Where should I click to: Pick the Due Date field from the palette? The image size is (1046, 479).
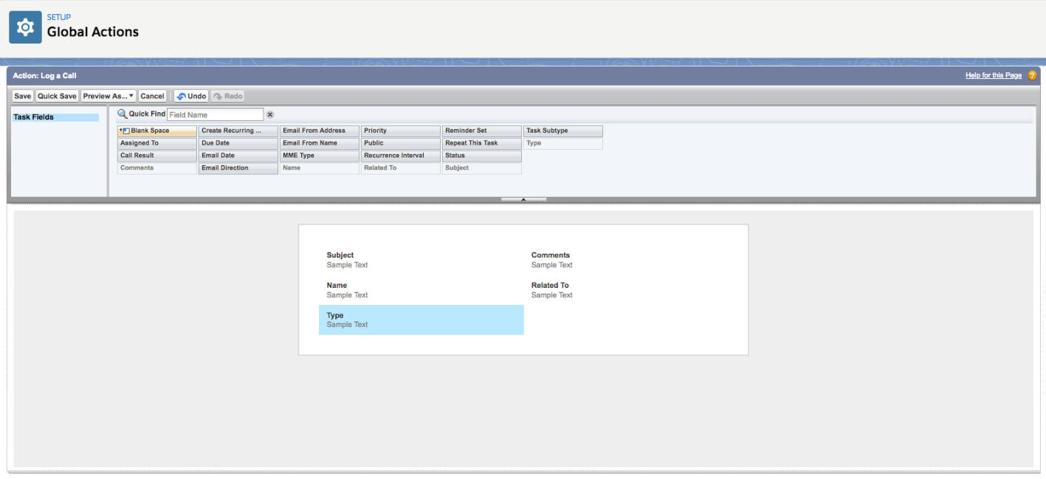tap(238, 143)
